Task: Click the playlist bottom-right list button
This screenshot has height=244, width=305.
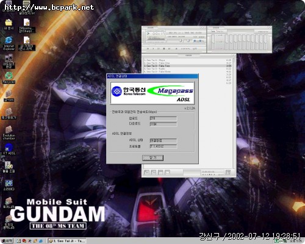Action: [228, 173]
